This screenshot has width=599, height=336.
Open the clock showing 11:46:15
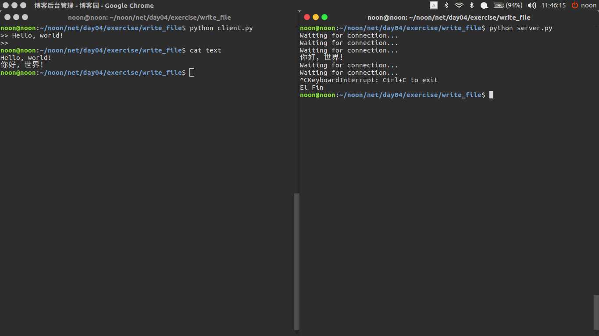coord(553,5)
